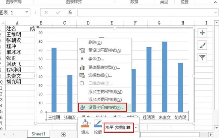Select column C header
This screenshot has height=138, width=219.
(65, 23)
